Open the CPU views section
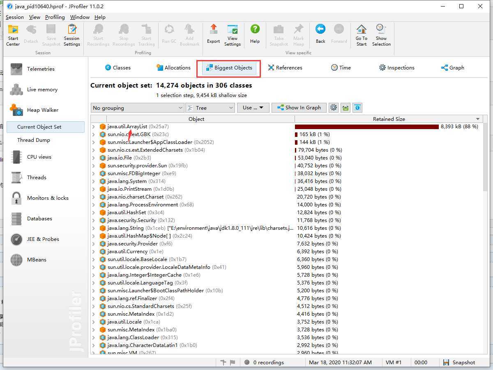This screenshot has height=370, width=493. click(39, 157)
